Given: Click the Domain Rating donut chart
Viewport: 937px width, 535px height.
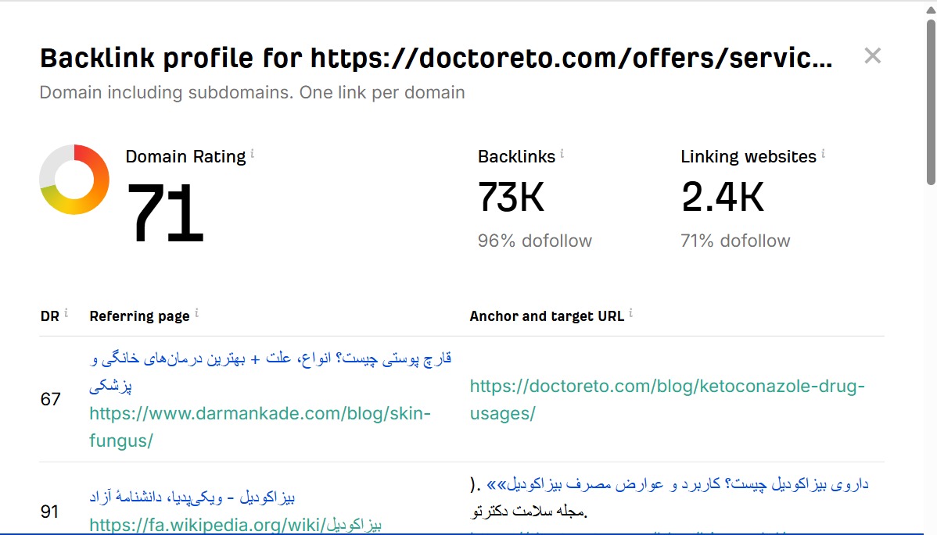Looking at the screenshot, I should 74,180.
